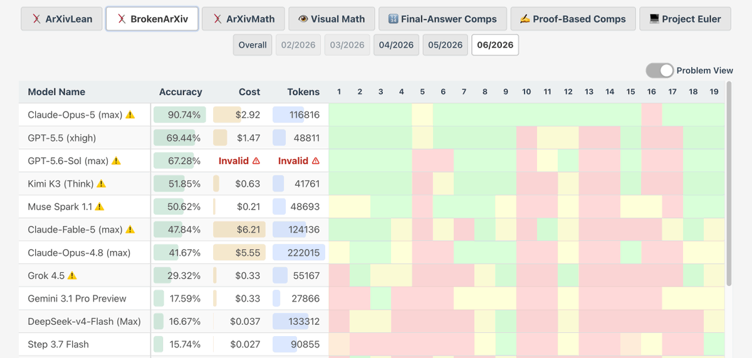Click the $1.47 cost value

pyautogui.click(x=248, y=138)
